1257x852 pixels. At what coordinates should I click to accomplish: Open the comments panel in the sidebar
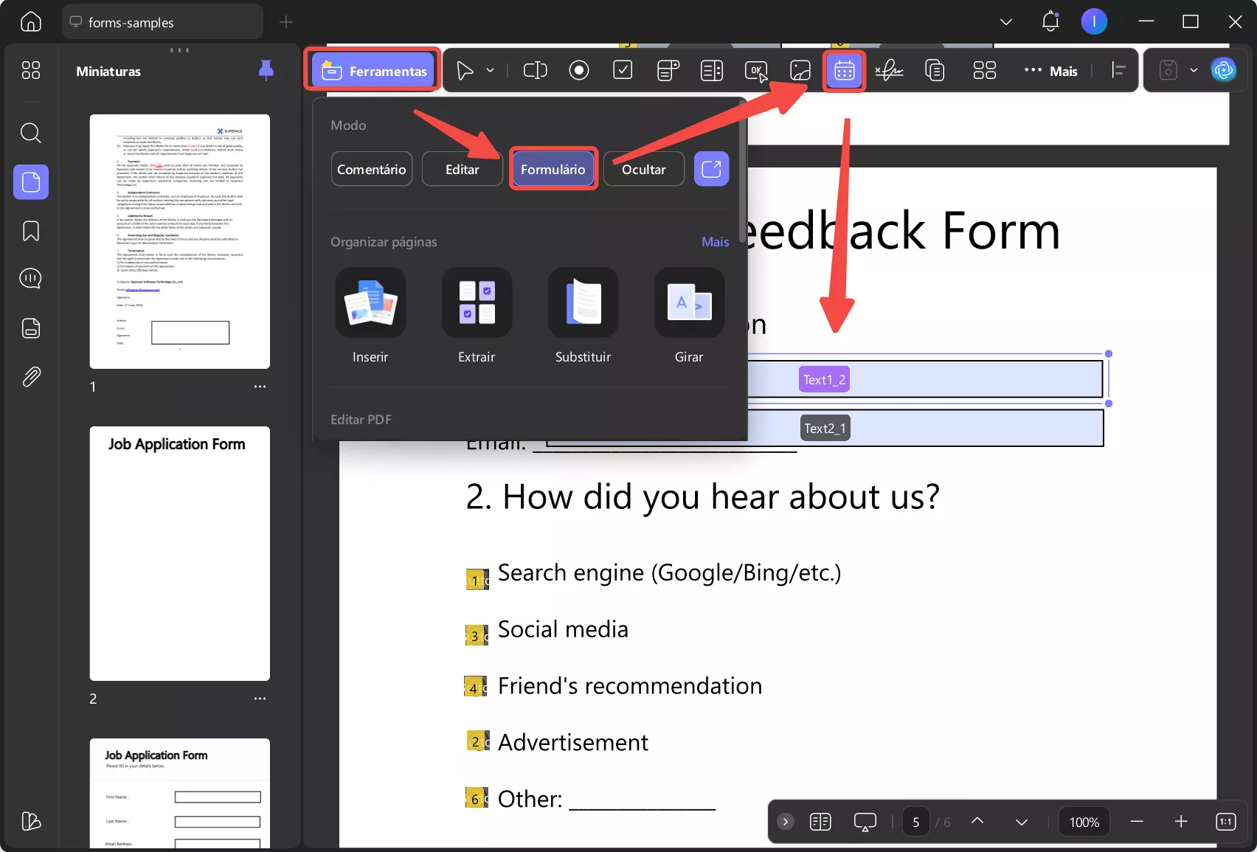click(31, 279)
